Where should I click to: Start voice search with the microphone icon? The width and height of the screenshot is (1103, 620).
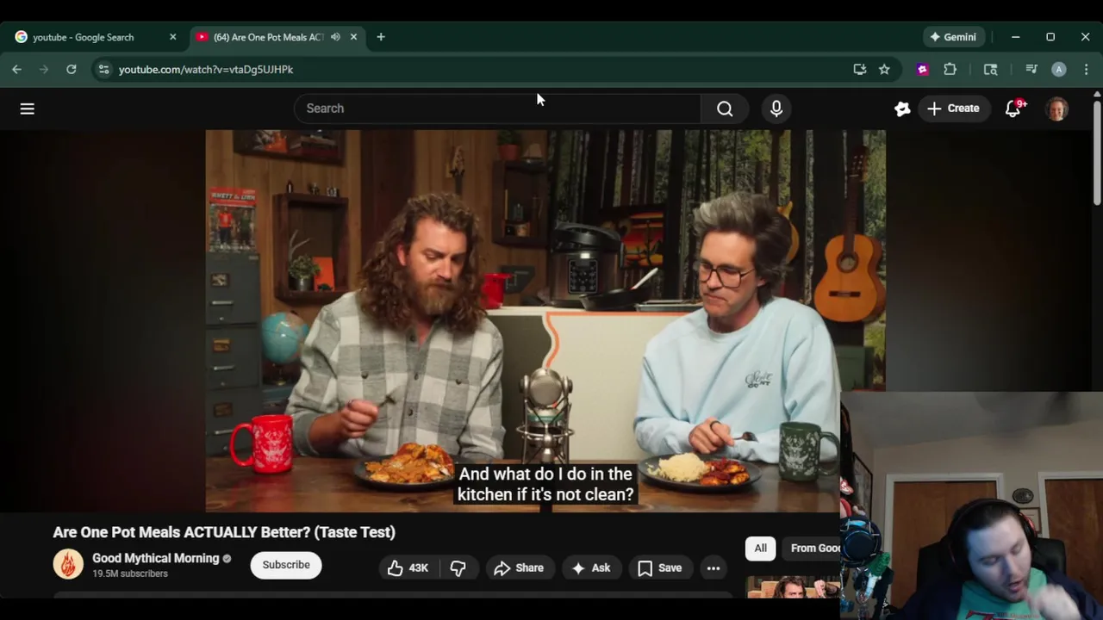(776, 108)
